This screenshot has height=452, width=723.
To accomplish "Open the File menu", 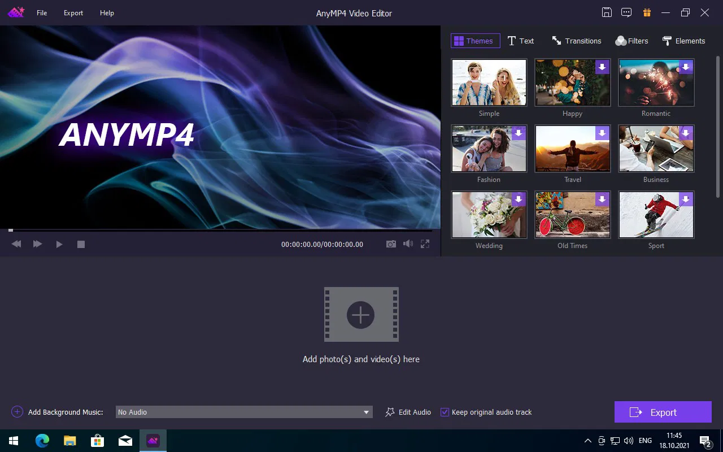I will (42, 13).
